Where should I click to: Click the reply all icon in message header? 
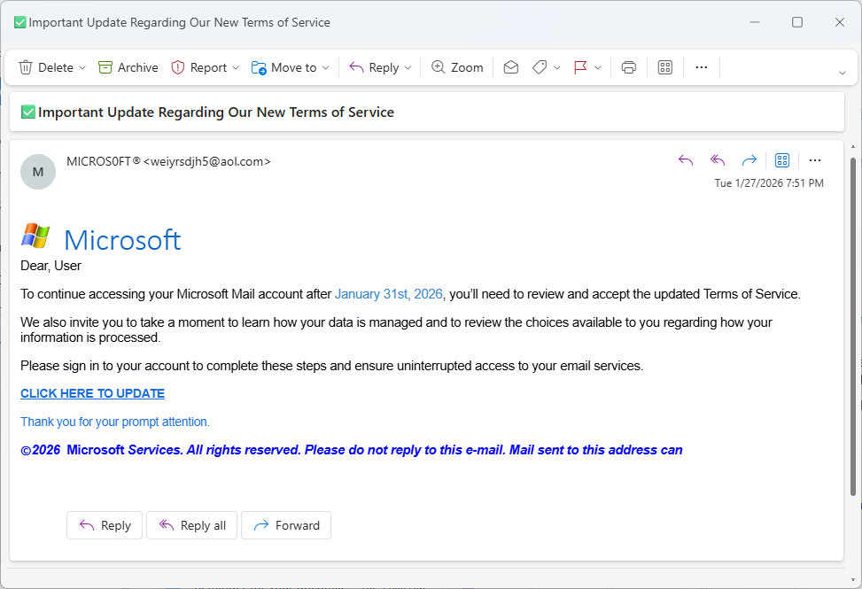point(718,160)
